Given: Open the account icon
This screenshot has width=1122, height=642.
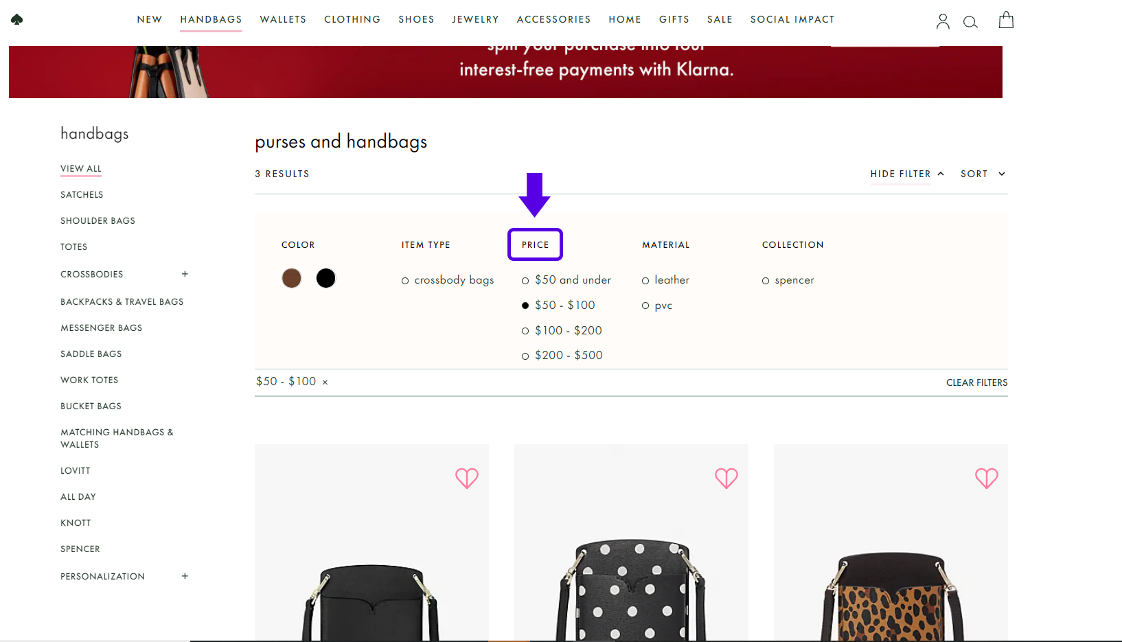Looking at the screenshot, I should coord(943,21).
